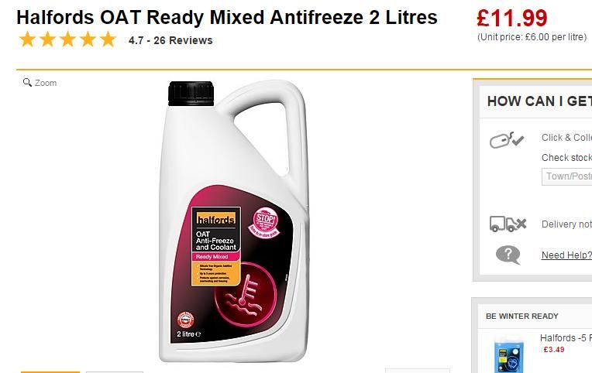
Task: Click the BE WINTER READY header
Action: pyautogui.click(x=522, y=317)
